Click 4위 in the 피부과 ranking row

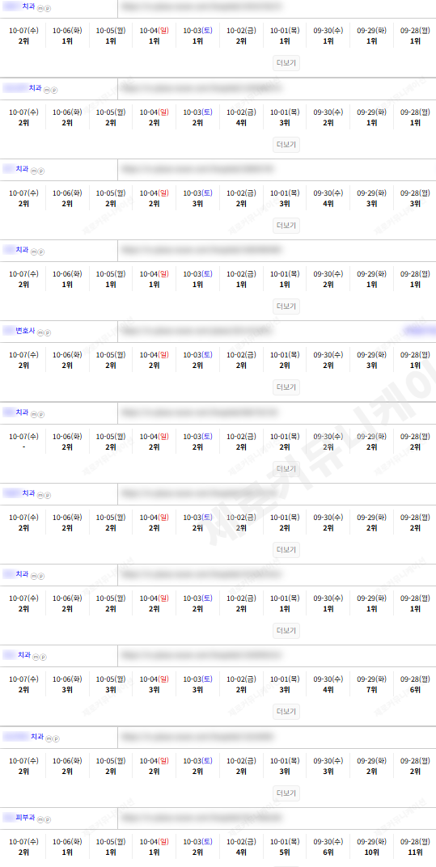(241, 852)
